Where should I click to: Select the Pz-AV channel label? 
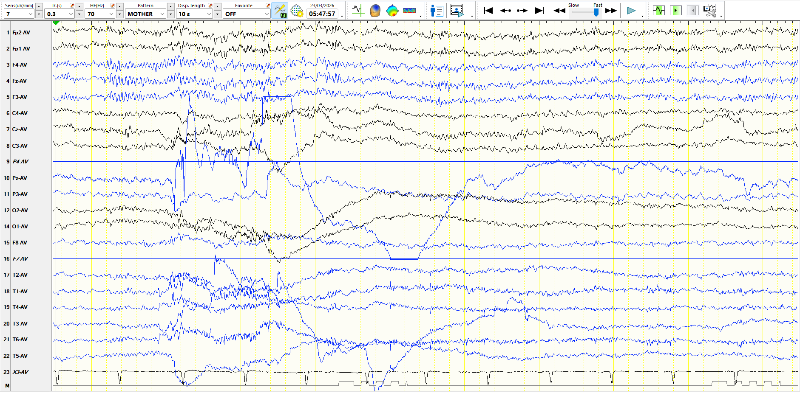click(20, 178)
